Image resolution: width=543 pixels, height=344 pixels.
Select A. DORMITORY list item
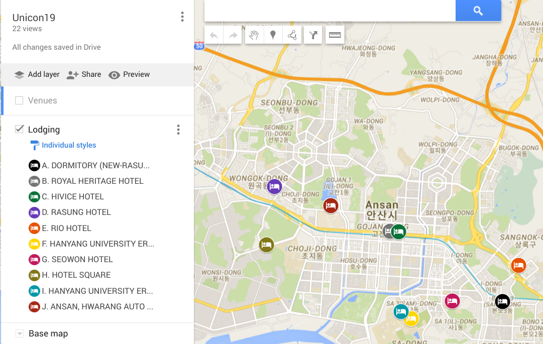click(96, 165)
